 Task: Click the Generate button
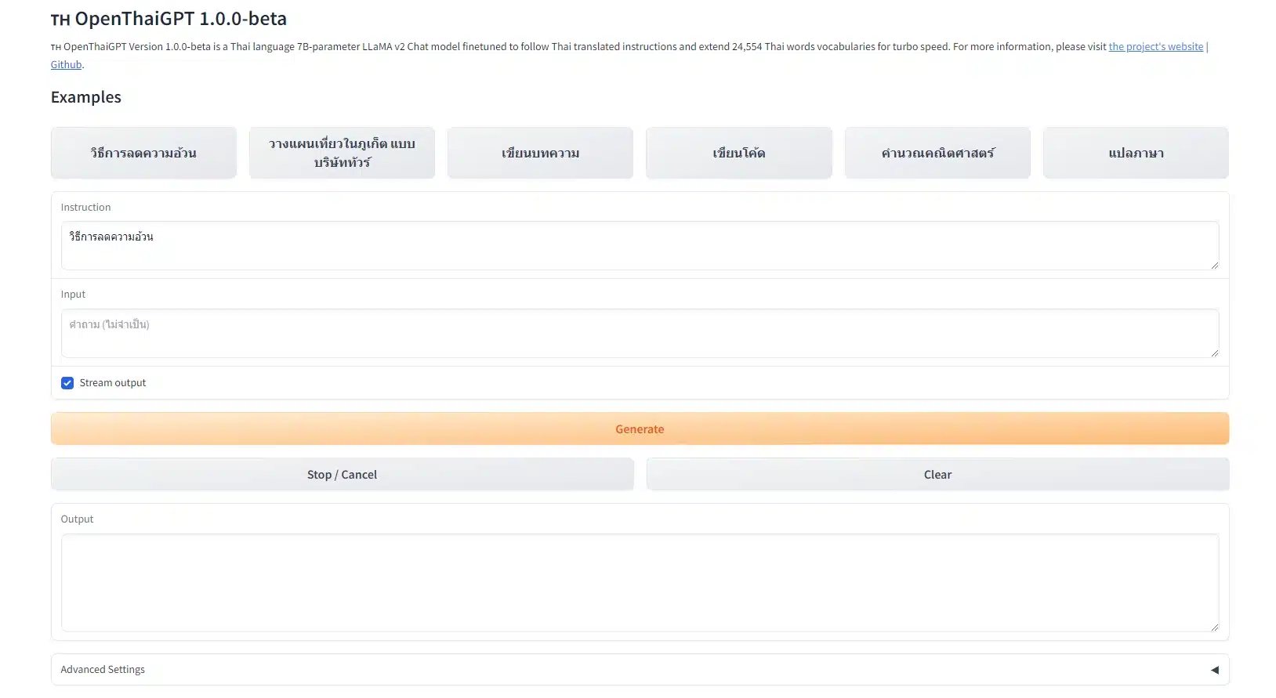[x=640, y=429]
